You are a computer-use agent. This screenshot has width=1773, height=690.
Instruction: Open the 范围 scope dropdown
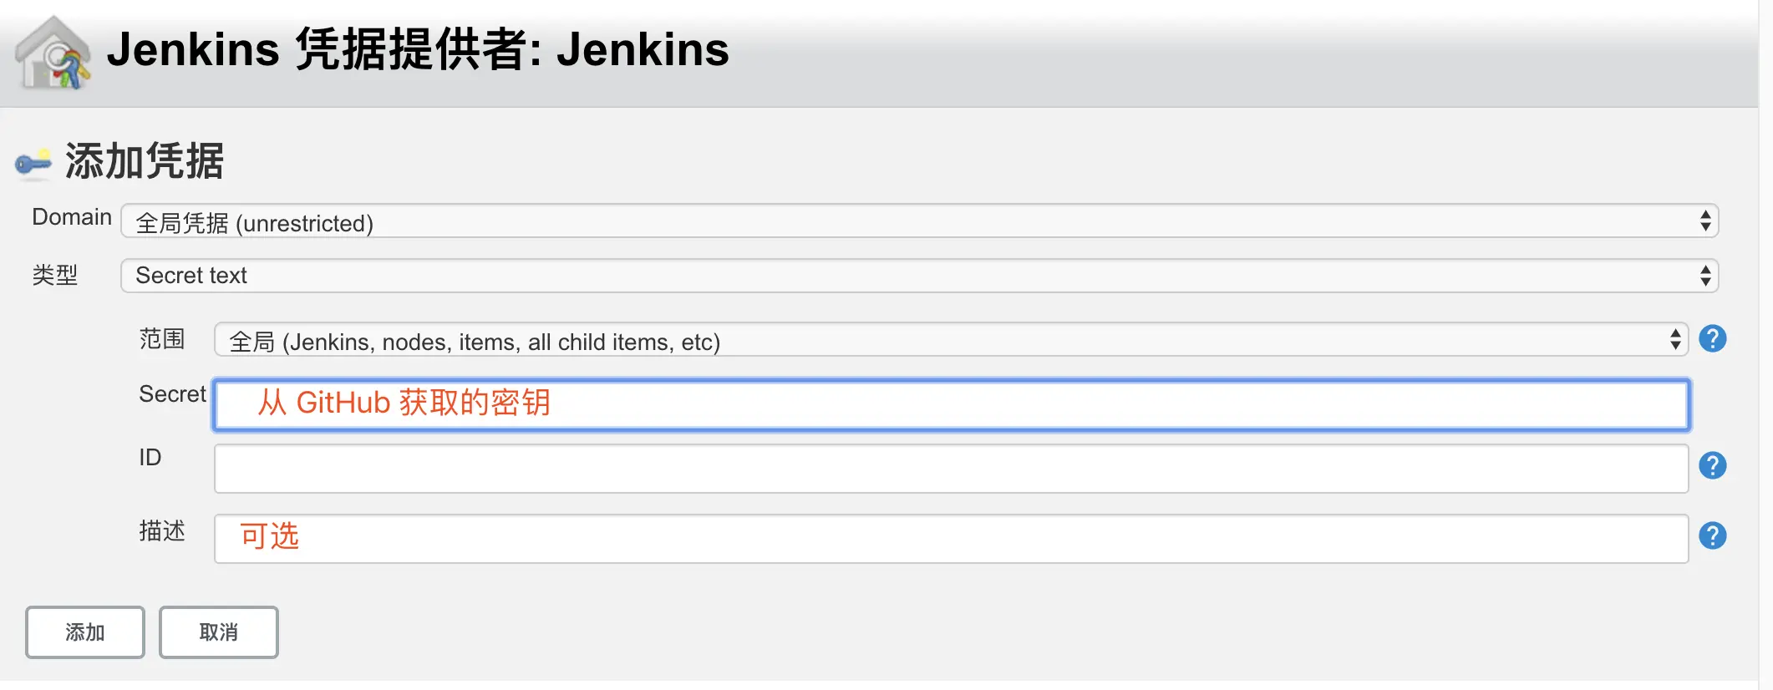(x=951, y=340)
